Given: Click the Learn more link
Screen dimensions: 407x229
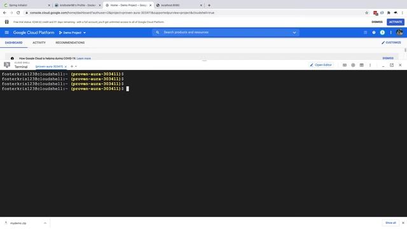Looking at the screenshot, I should (84, 59).
